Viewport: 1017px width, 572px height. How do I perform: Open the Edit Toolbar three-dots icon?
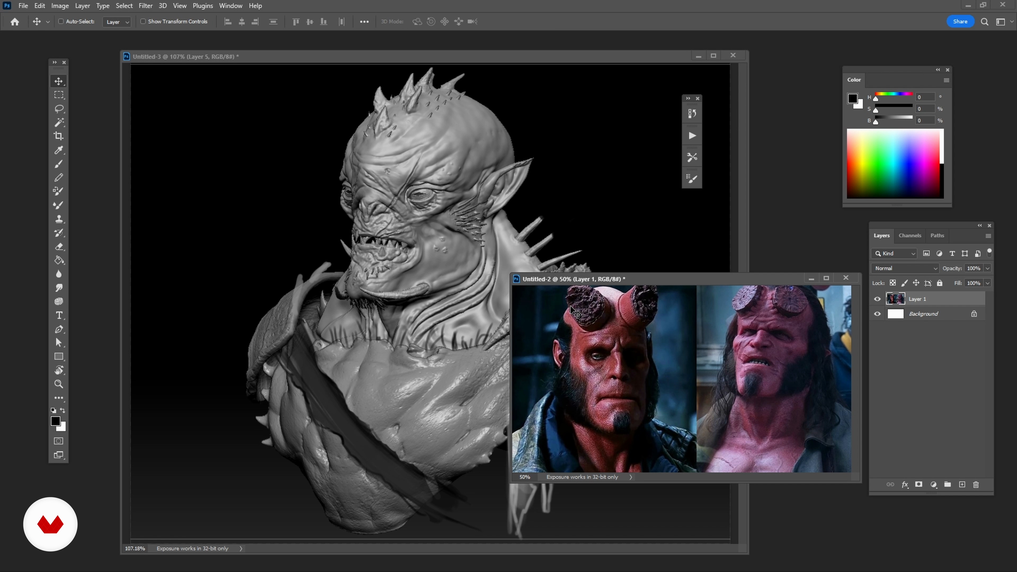59,398
